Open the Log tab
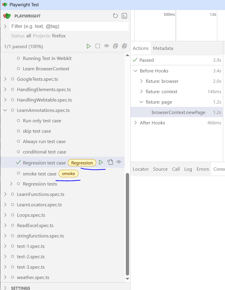225x290 pixels. [188, 169]
